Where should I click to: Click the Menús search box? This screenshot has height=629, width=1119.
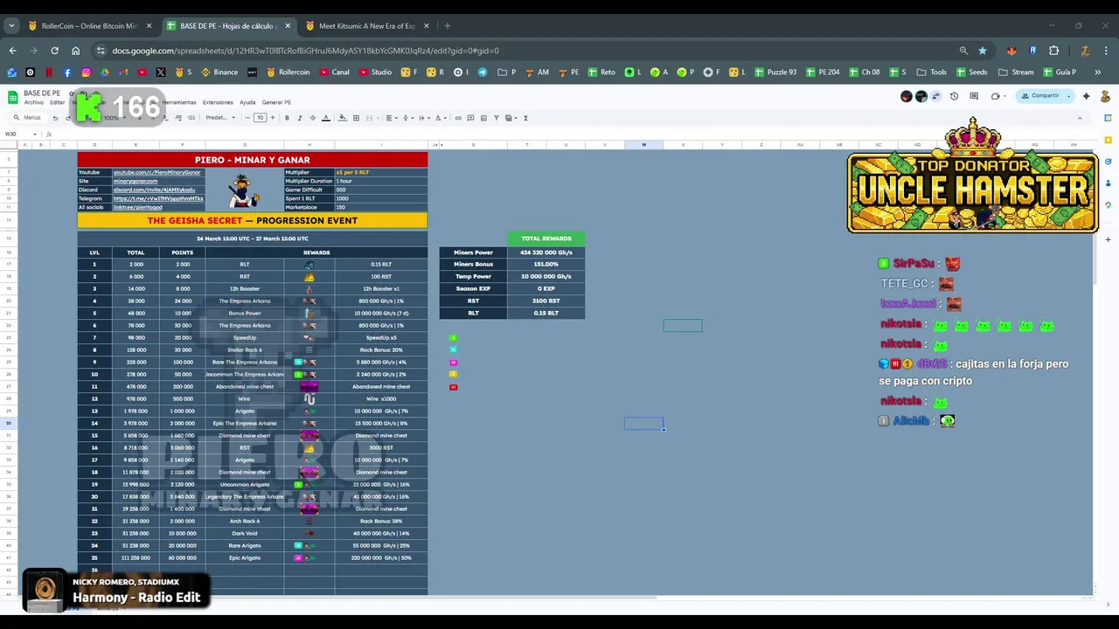(29, 118)
